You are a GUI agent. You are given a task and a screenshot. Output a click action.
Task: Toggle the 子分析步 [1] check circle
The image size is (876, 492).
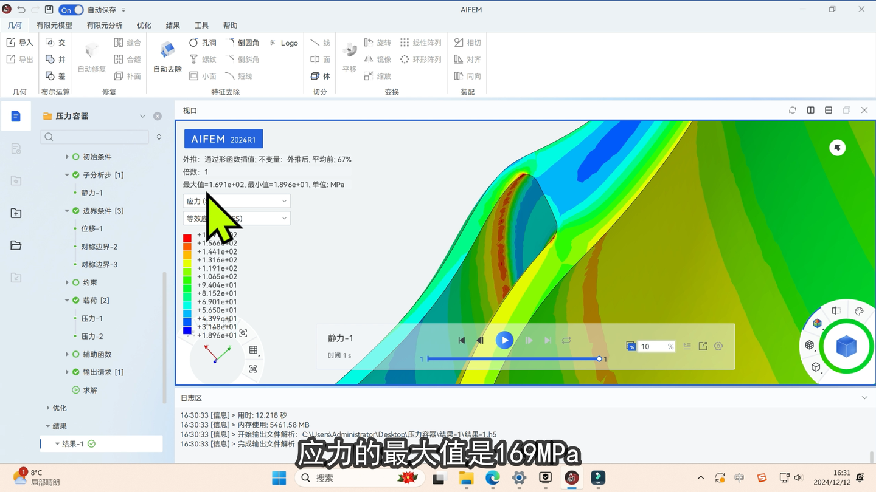click(x=76, y=175)
